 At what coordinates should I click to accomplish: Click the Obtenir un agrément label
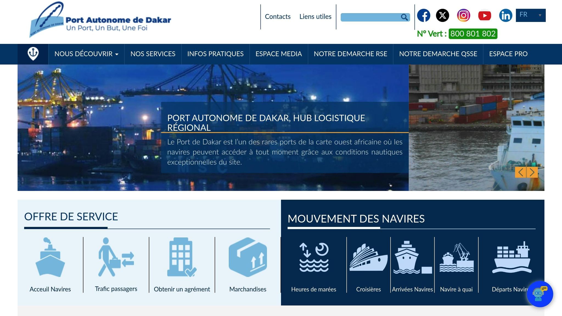182,289
